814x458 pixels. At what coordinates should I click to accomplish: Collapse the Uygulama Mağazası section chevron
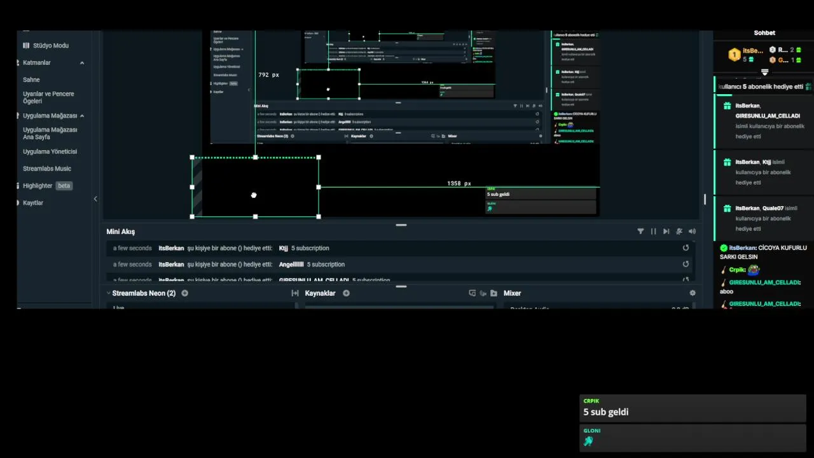coord(82,116)
